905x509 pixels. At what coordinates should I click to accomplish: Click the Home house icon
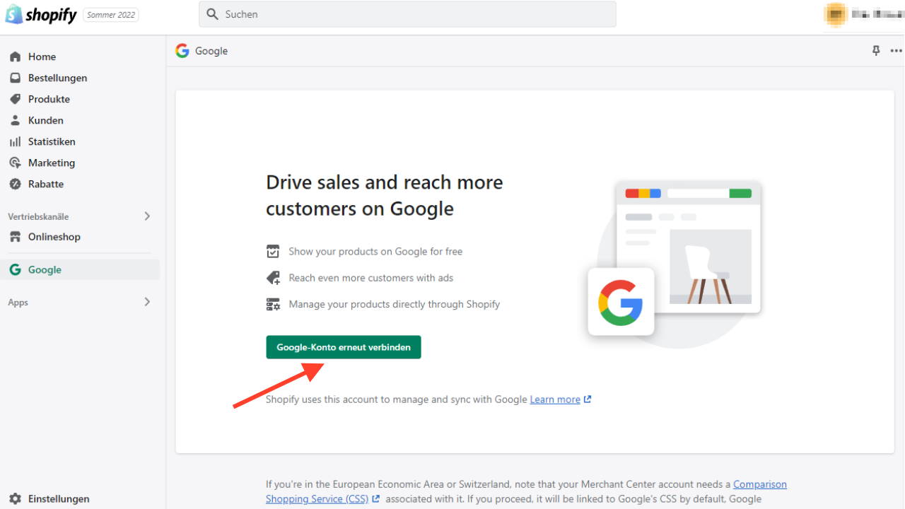pos(15,57)
